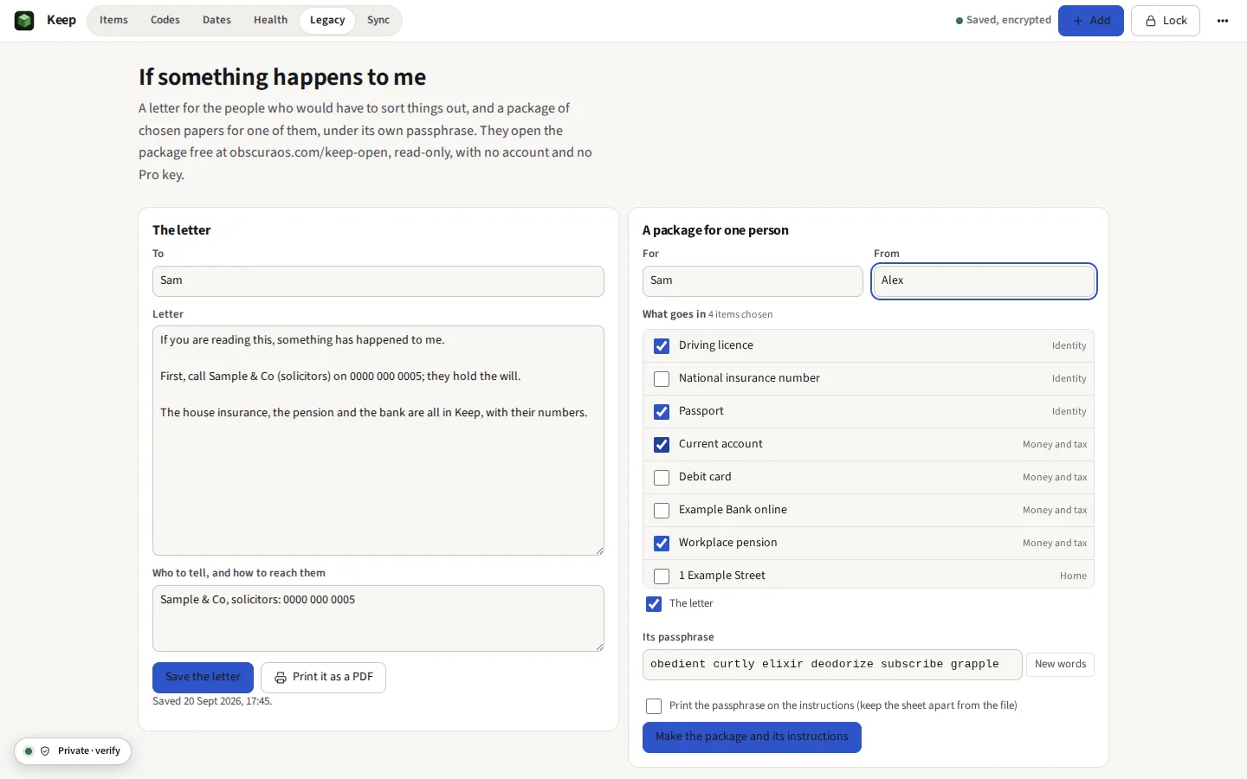Include Example Bank online in package
The width and height of the screenshot is (1247, 779).
pyautogui.click(x=662, y=511)
